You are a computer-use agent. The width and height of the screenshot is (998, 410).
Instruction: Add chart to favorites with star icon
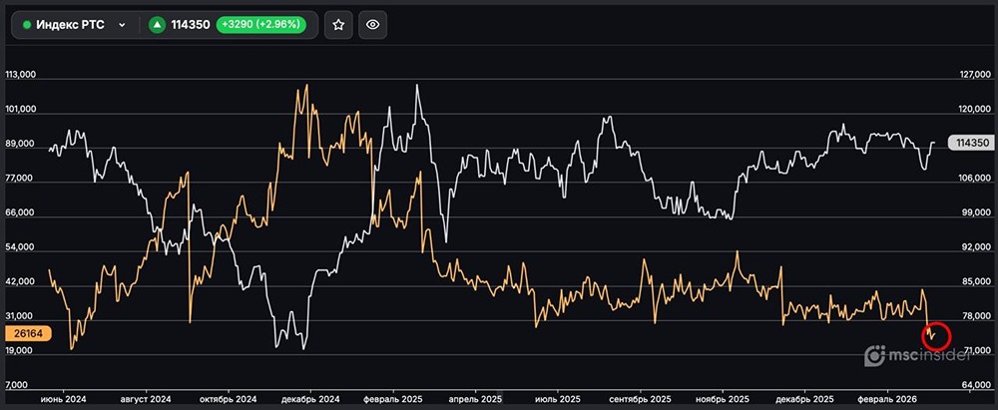pyautogui.click(x=338, y=25)
